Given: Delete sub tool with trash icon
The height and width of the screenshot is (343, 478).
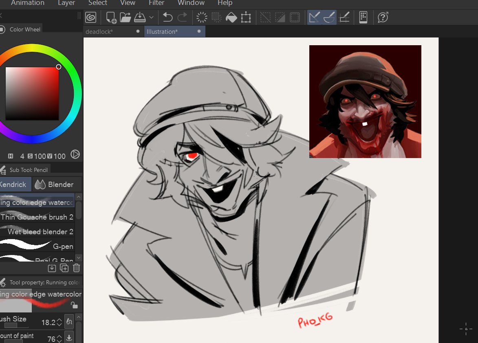Looking at the screenshot, I should click(76, 268).
